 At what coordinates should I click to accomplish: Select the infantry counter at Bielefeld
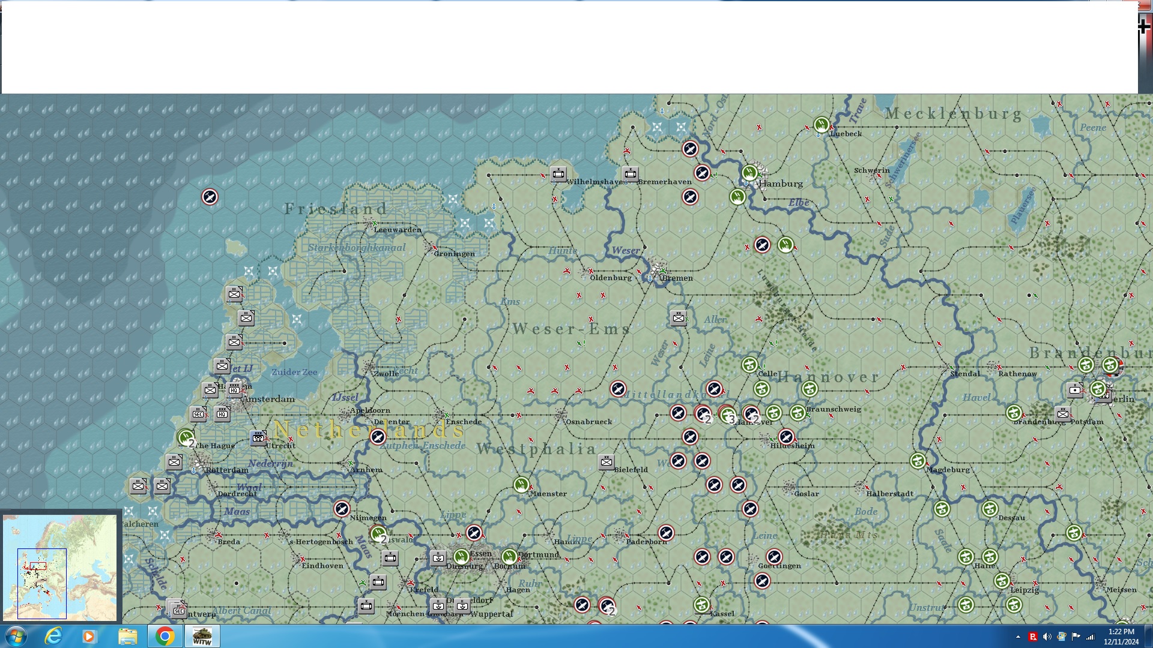(606, 461)
